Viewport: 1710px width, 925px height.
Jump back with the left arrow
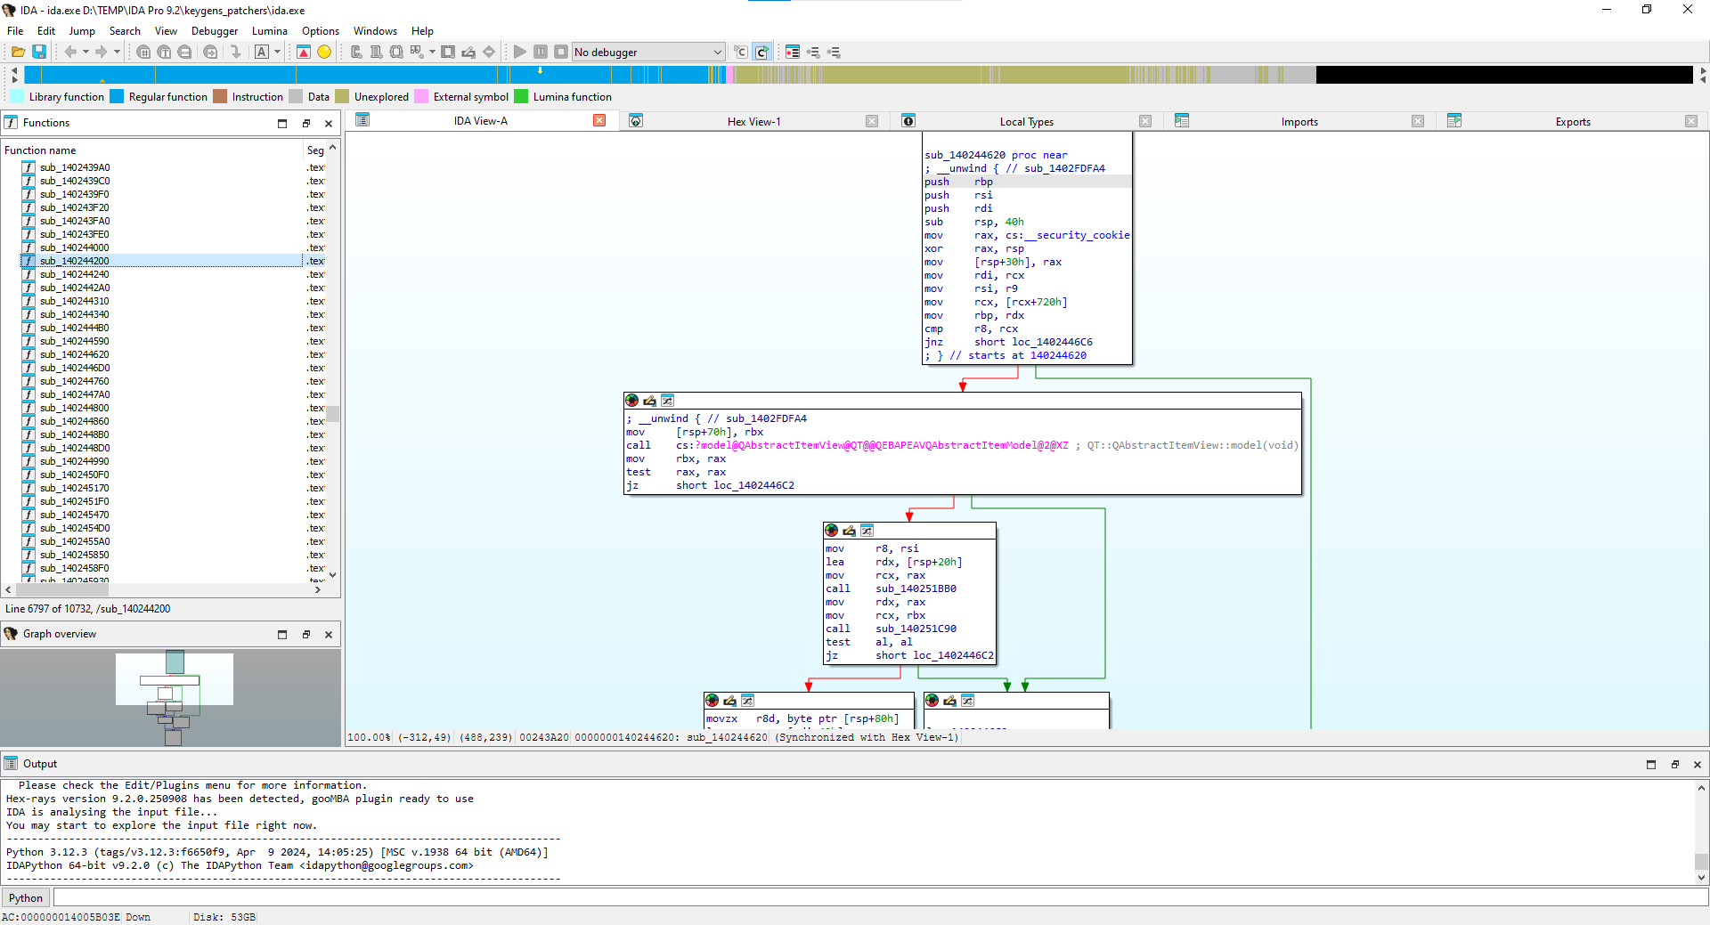pos(70,52)
